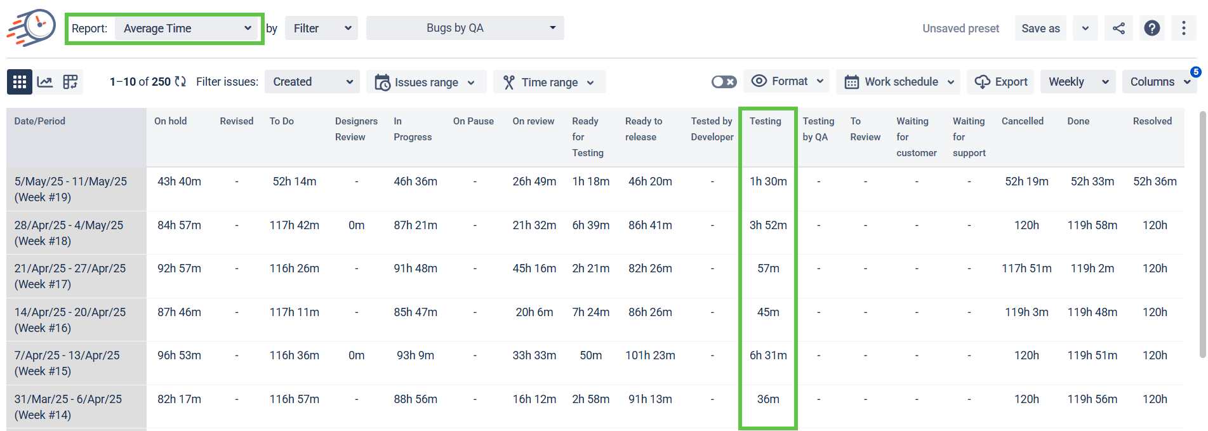The height and width of the screenshot is (431, 1208).
Task: Expand the Bugs by QA selector
Action: click(x=465, y=28)
